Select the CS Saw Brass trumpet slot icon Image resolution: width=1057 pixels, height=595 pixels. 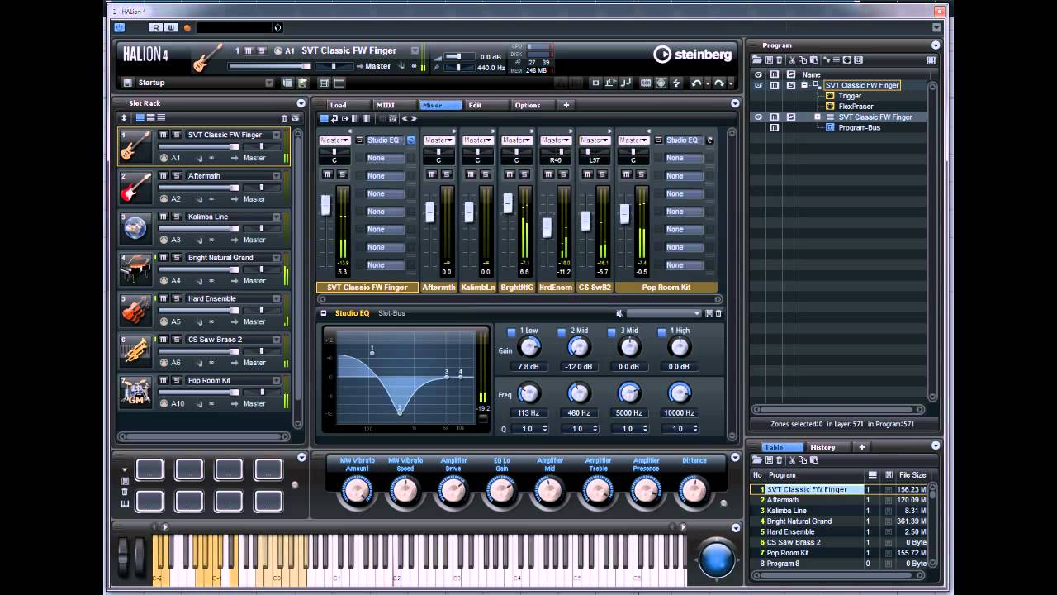point(135,351)
